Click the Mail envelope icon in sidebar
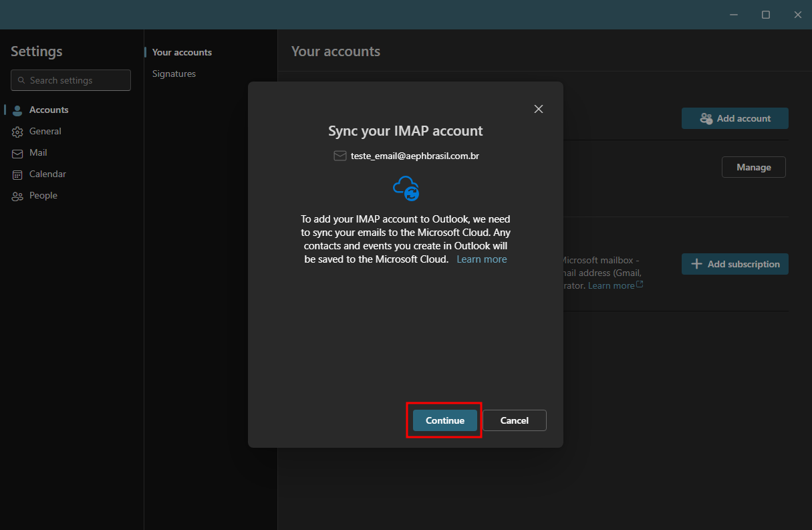812x530 pixels. 17,153
